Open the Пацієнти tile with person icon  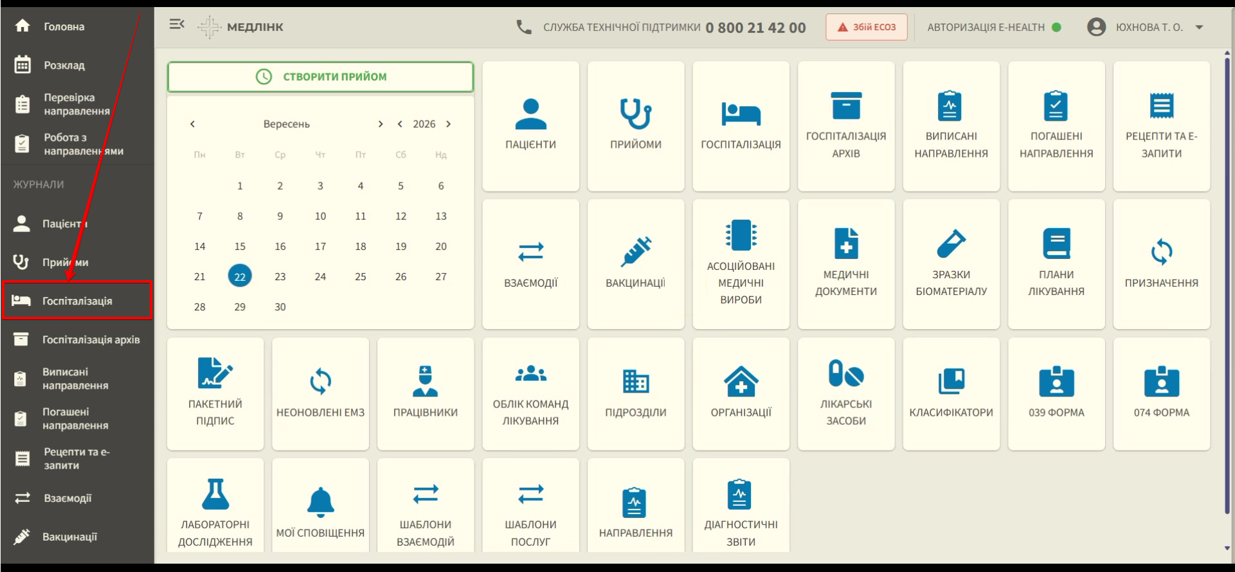[530, 126]
